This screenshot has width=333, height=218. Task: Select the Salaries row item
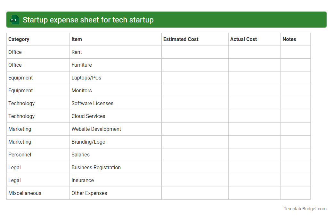[81, 155]
